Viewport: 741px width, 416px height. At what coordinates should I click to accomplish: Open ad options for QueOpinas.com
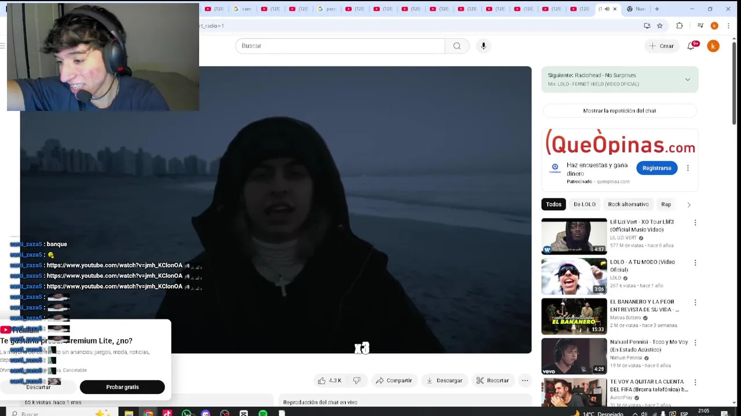pos(688,168)
